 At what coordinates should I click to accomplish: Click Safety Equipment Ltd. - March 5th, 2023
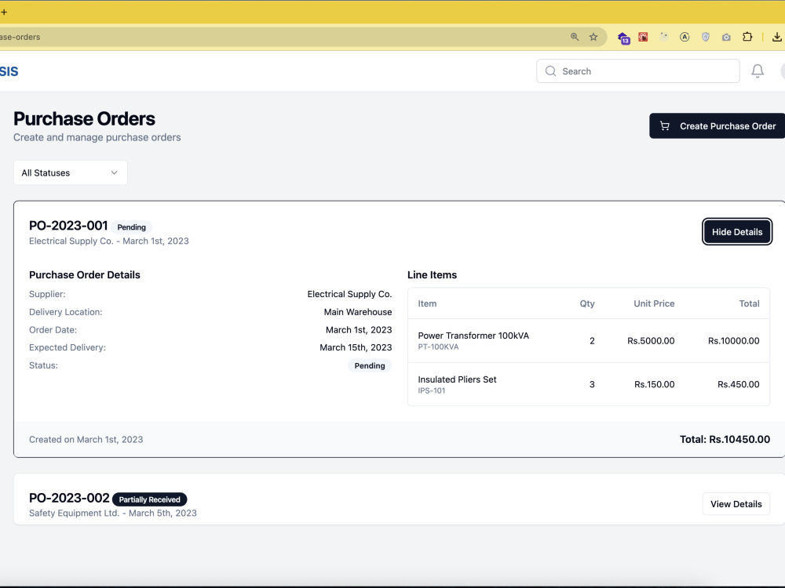[112, 513]
